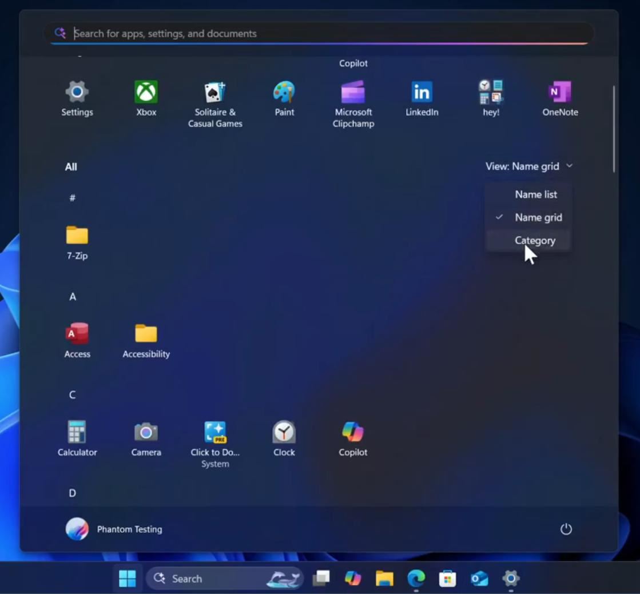Choose Name list view option
This screenshot has width=640, height=594.
coord(535,194)
